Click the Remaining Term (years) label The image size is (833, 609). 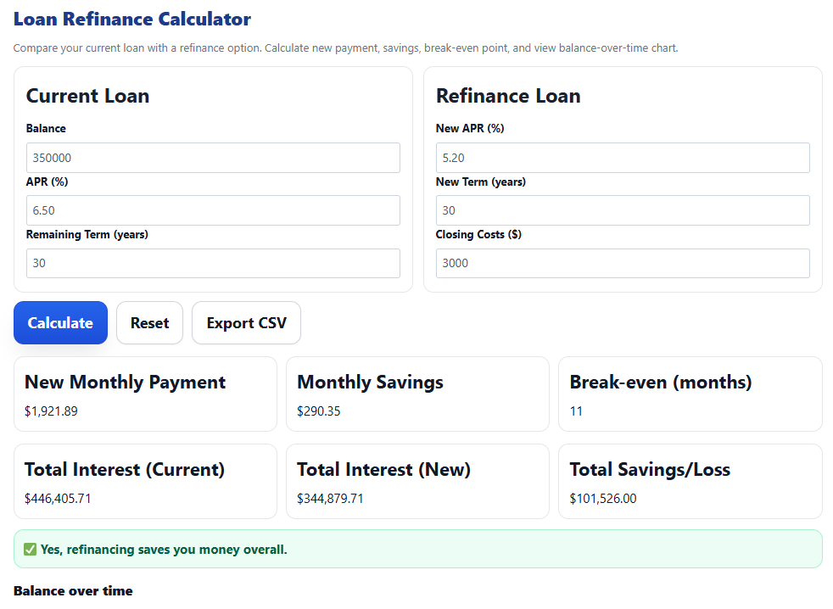point(87,234)
